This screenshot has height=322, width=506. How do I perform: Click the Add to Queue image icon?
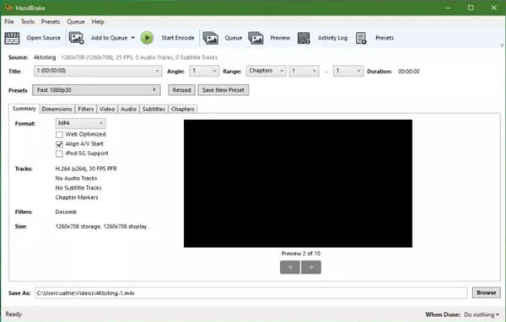pyautogui.click(x=77, y=38)
